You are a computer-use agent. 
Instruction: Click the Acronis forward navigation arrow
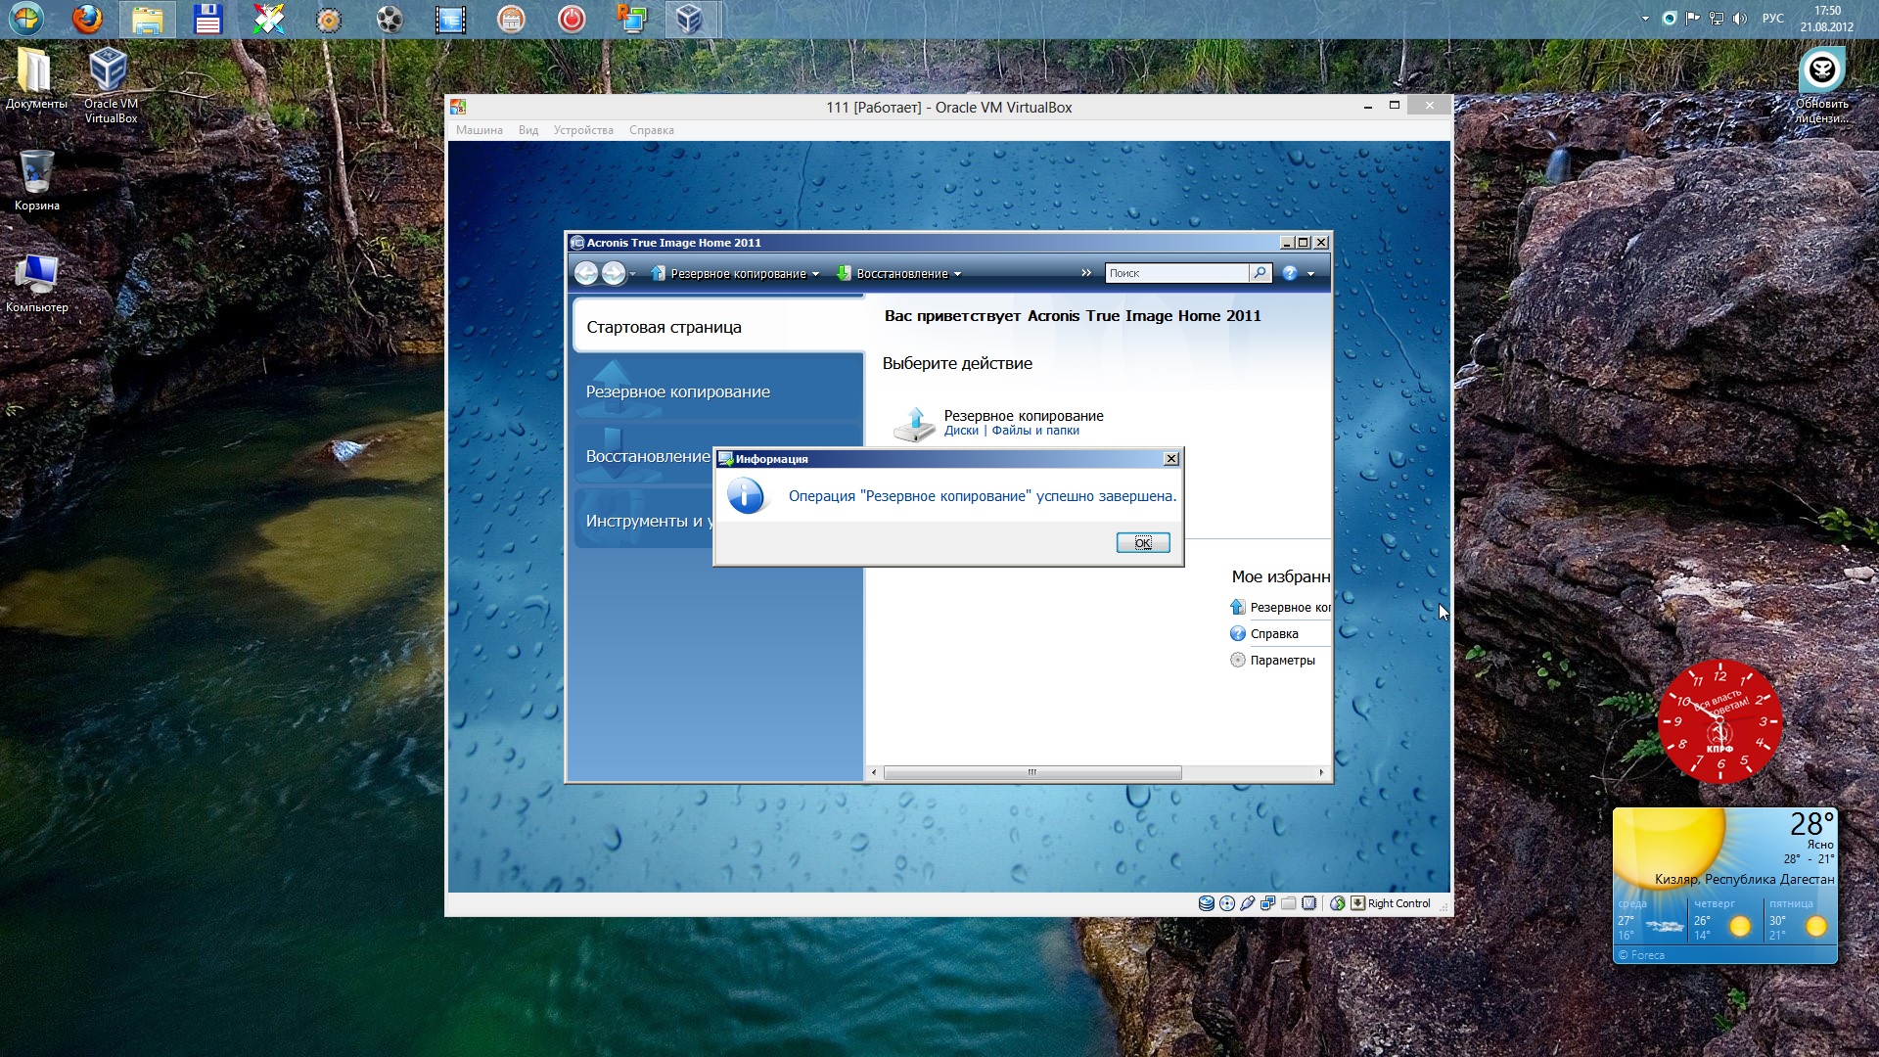614,274
